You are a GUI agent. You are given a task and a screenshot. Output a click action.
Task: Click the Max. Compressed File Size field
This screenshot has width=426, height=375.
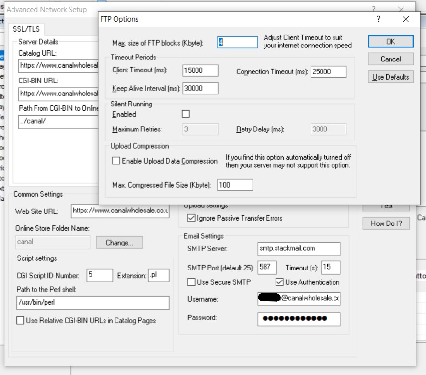pos(235,185)
